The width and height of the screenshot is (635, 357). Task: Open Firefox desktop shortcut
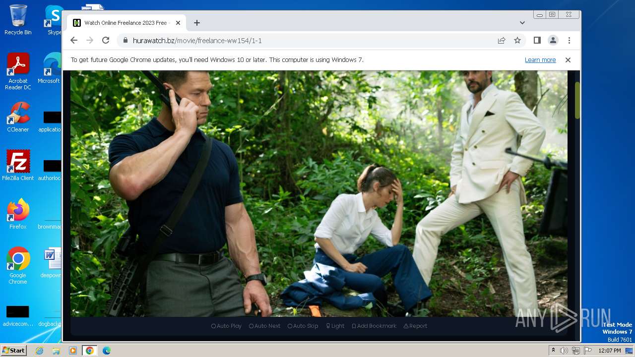click(x=18, y=214)
